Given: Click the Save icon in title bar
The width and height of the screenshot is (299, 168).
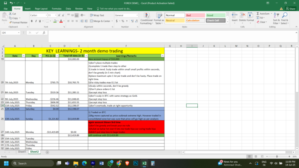Looking at the screenshot, I should click(5, 3).
